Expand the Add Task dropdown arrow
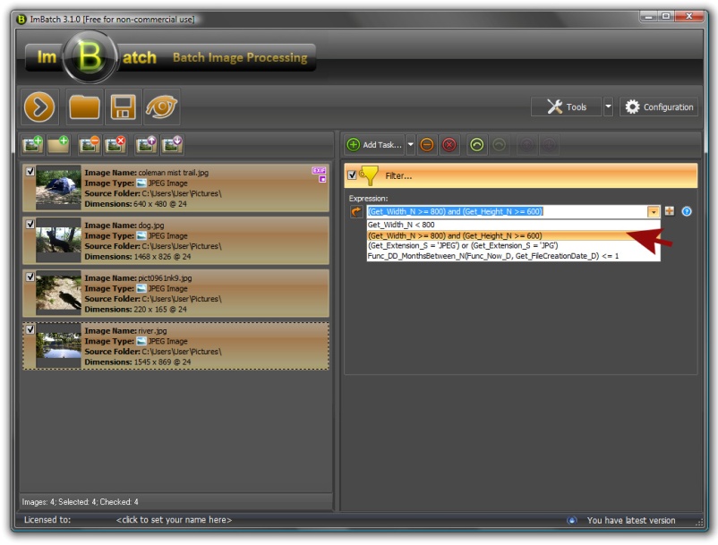Screen dimensions: 718x545 [411, 144]
